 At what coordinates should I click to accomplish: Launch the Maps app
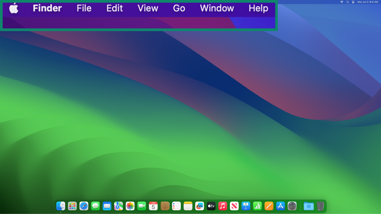click(119, 206)
